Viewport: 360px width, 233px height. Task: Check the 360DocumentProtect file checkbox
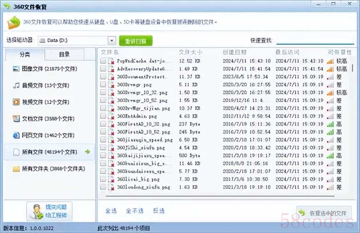pyautogui.click(x=103, y=76)
